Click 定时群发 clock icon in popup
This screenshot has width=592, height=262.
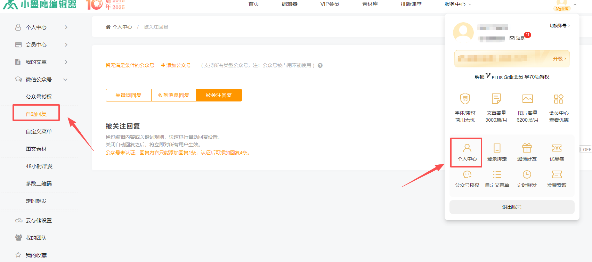[527, 174]
